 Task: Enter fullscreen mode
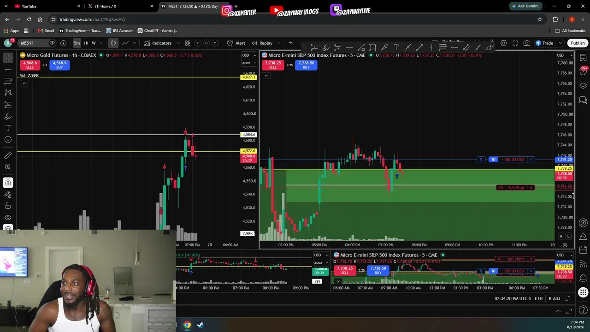(515, 43)
